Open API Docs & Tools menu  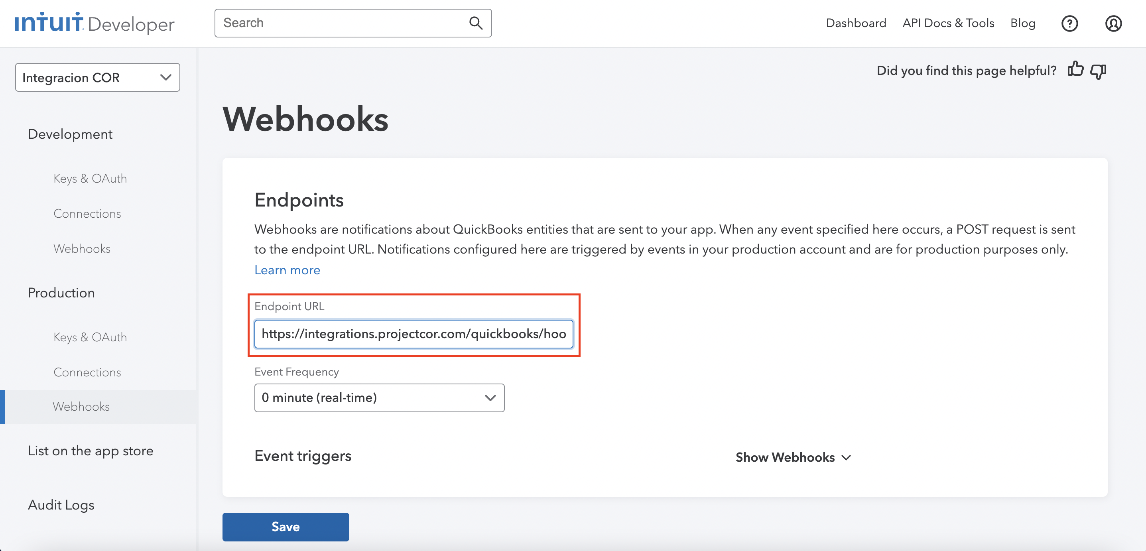click(948, 23)
